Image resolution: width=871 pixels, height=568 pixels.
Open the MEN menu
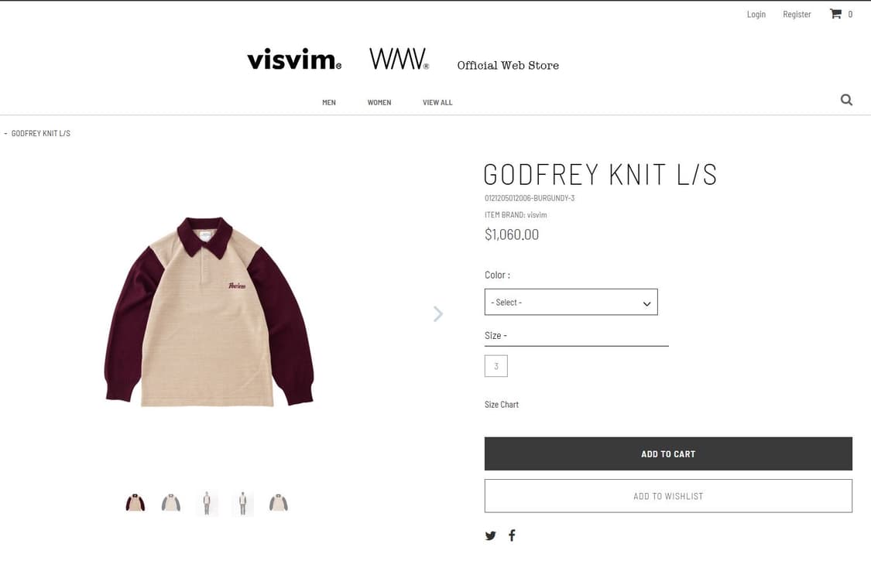(329, 103)
